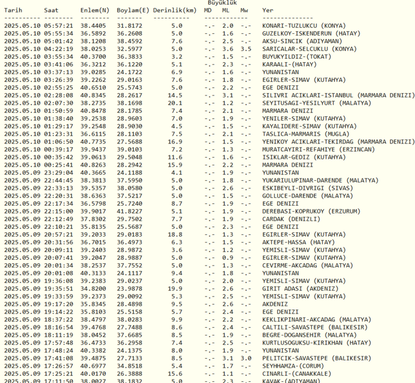Select the SILIVRI ACIKLARI-ISTANBUL (MARMARA DENIZI) location
The height and width of the screenshot is (383, 415).
pyautogui.click(x=339, y=95)
